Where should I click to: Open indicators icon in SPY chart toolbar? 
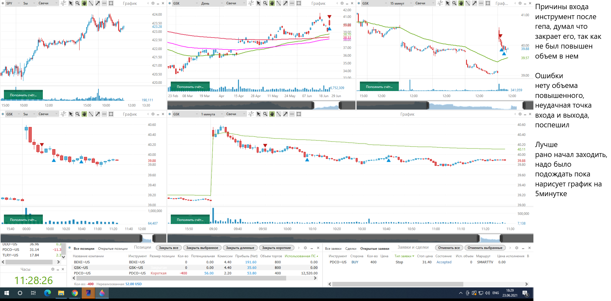point(63,3)
